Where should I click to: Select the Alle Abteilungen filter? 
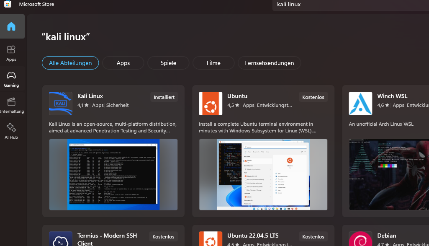click(70, 63)
